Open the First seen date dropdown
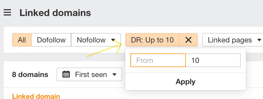The height and width of the screenshot is (99, 263). [90, 74]
